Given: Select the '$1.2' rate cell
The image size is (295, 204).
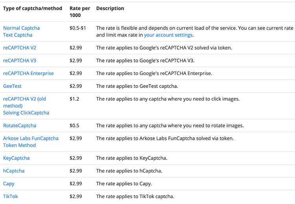Looking at the screenshot, I should pyautogui.click(x=74, y=99).
